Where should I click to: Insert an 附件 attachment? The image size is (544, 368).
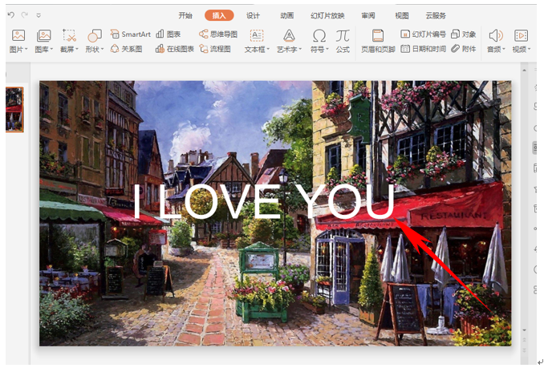[x=464, y=49]
